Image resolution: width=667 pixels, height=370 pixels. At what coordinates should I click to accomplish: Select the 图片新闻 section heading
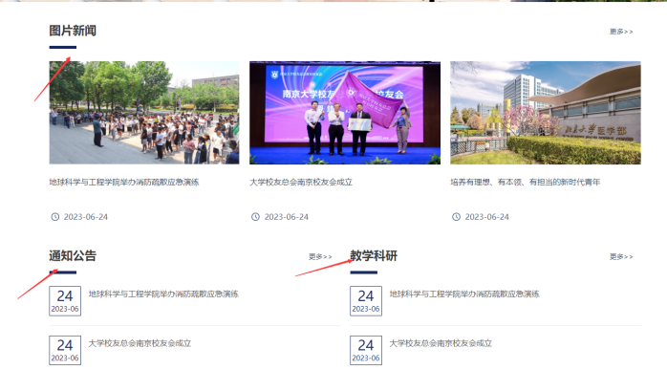coord(73,31)
